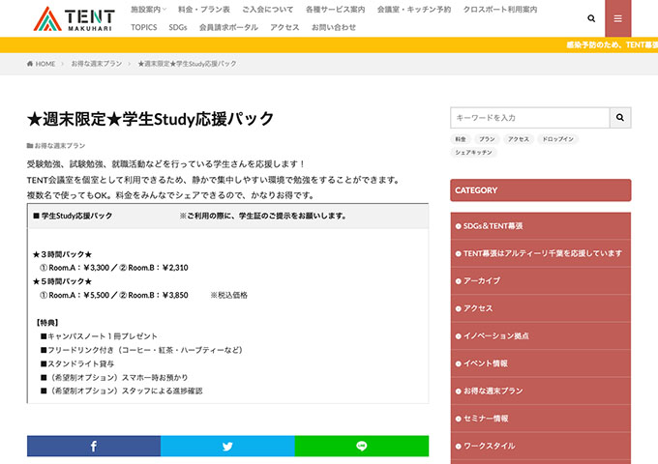Click the ★5時間パック★ heading text
The width and height of the screenshot is (658, 464).
[62, 281]
